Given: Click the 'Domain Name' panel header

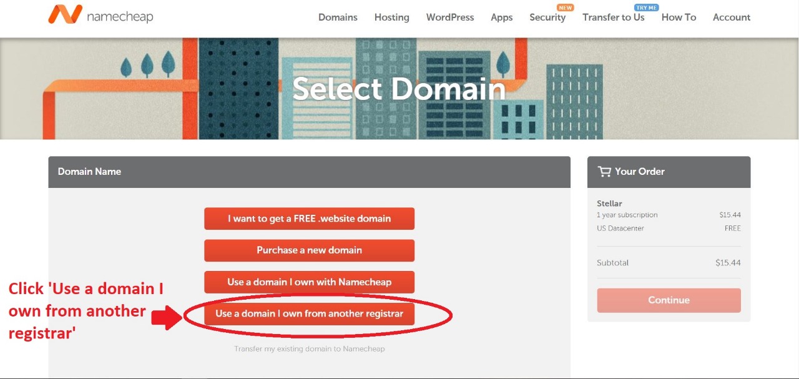Looking at the screenshot, I should point(309,172).
